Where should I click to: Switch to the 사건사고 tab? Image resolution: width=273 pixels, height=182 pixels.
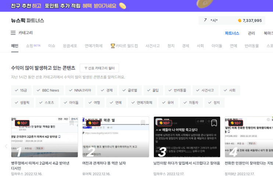pos(152,46)
